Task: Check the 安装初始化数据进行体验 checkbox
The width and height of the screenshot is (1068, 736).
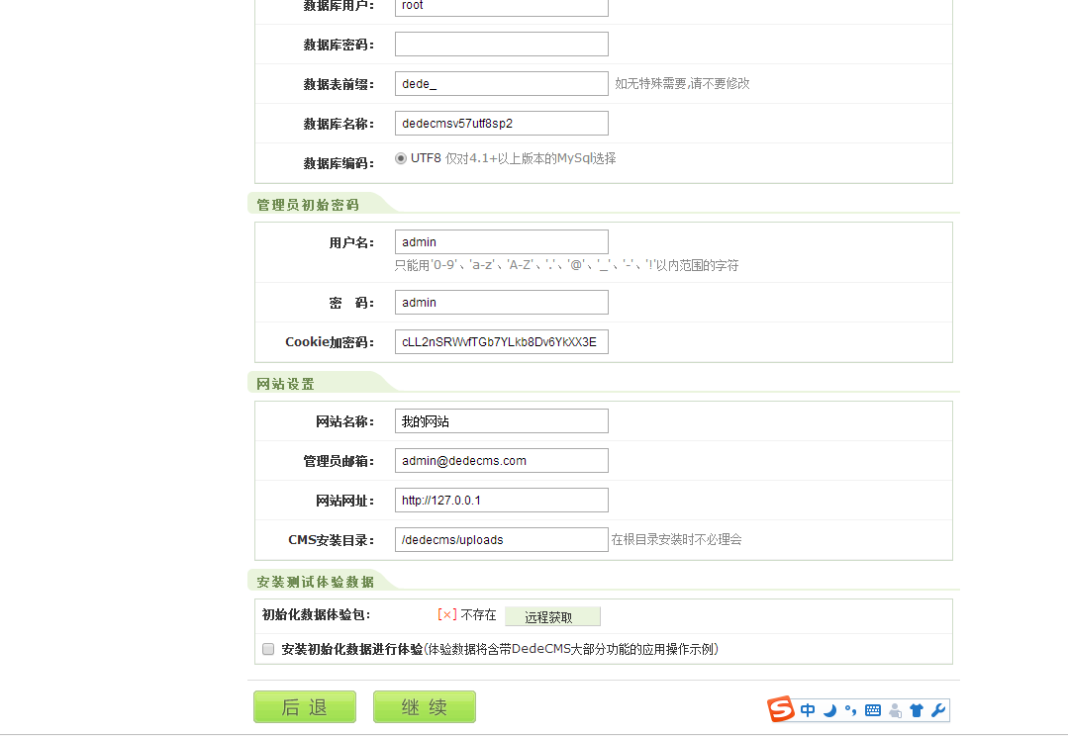Action: coord(268,649)
